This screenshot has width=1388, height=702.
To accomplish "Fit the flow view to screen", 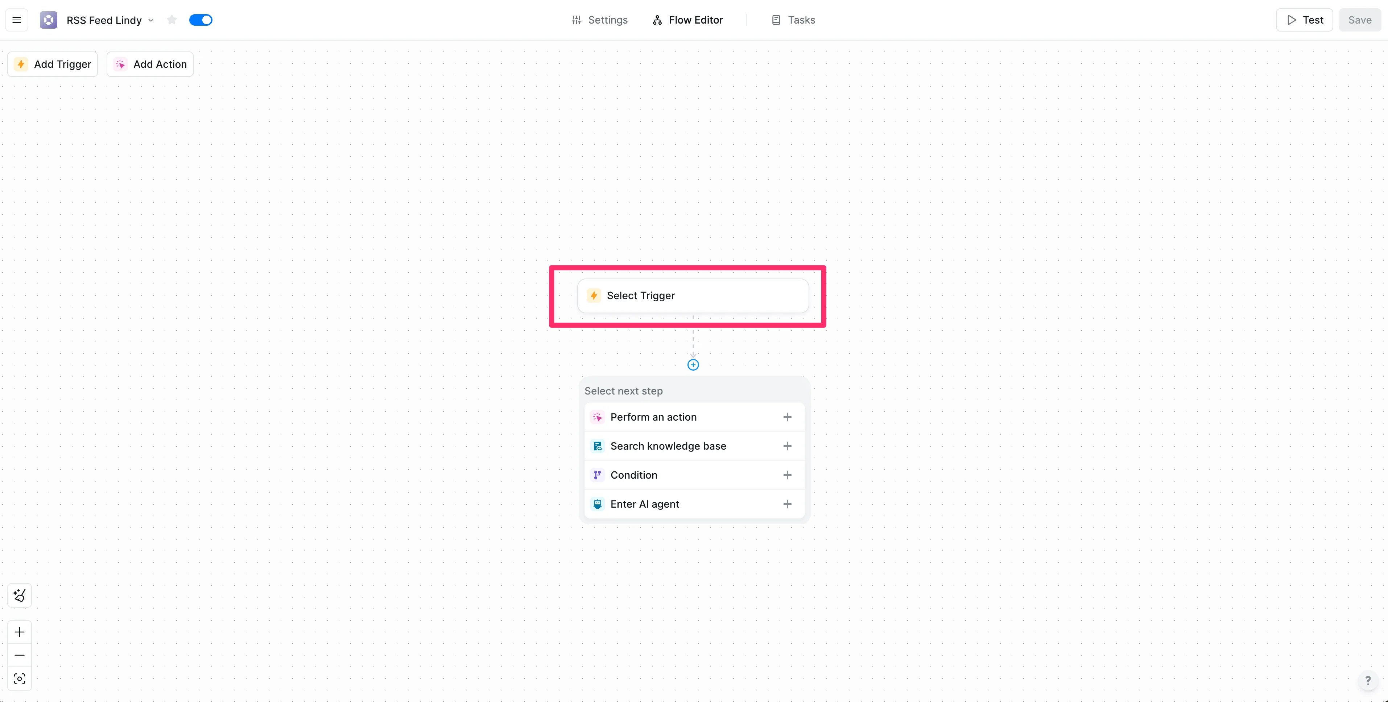I will (x=19, y=679).
